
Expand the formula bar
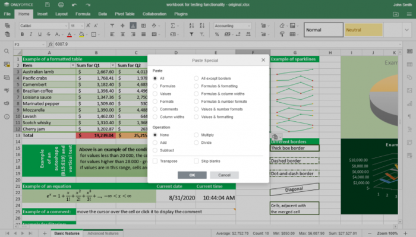click(x=399, y=45)
